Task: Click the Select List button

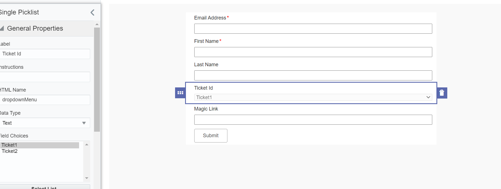Action: [44, 187]
